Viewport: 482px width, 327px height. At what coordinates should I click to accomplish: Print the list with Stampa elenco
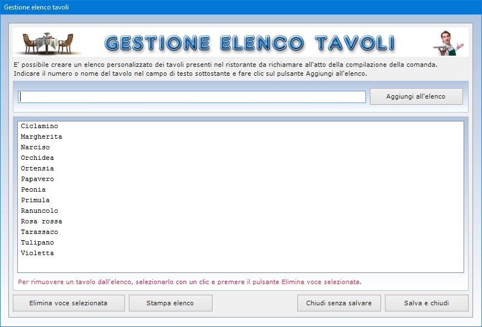click(170, 303)
